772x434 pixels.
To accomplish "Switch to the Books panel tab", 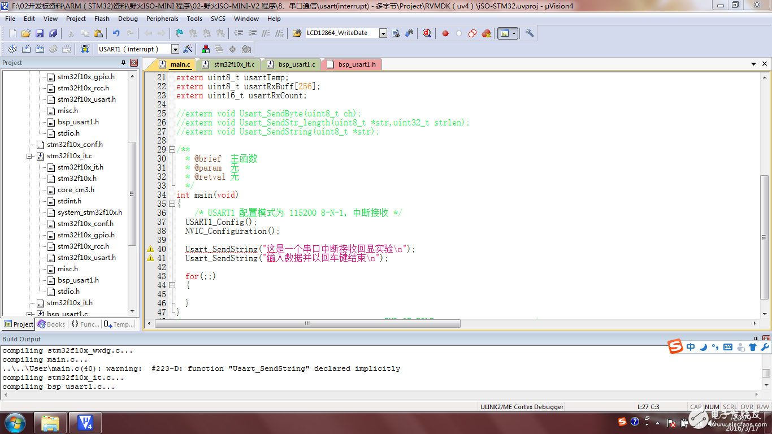I will (51, 324).
